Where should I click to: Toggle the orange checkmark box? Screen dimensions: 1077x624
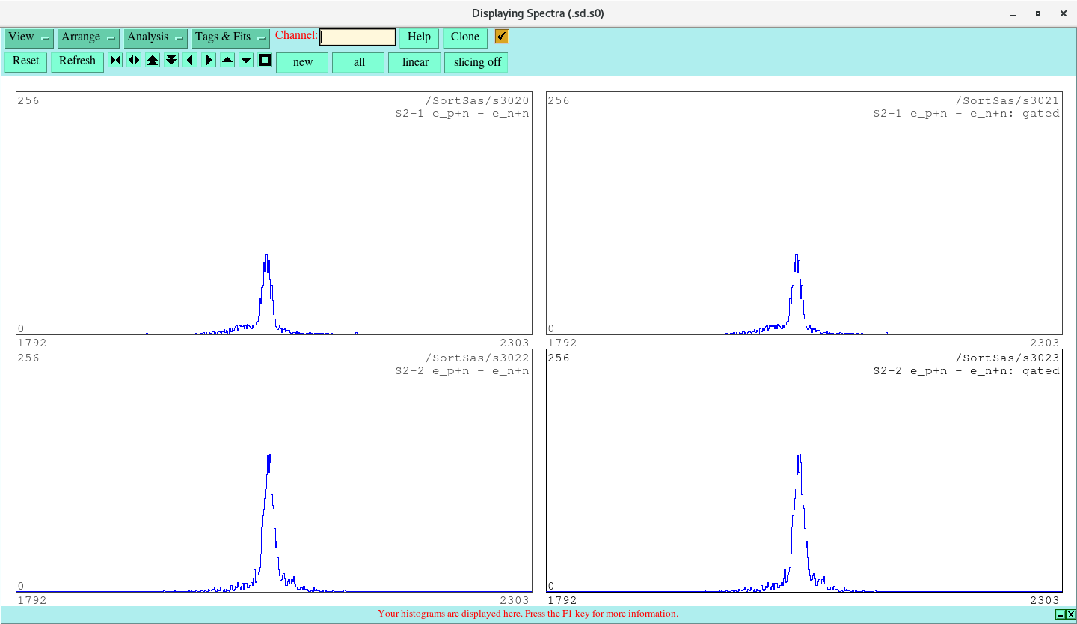[x=500, y=37]
